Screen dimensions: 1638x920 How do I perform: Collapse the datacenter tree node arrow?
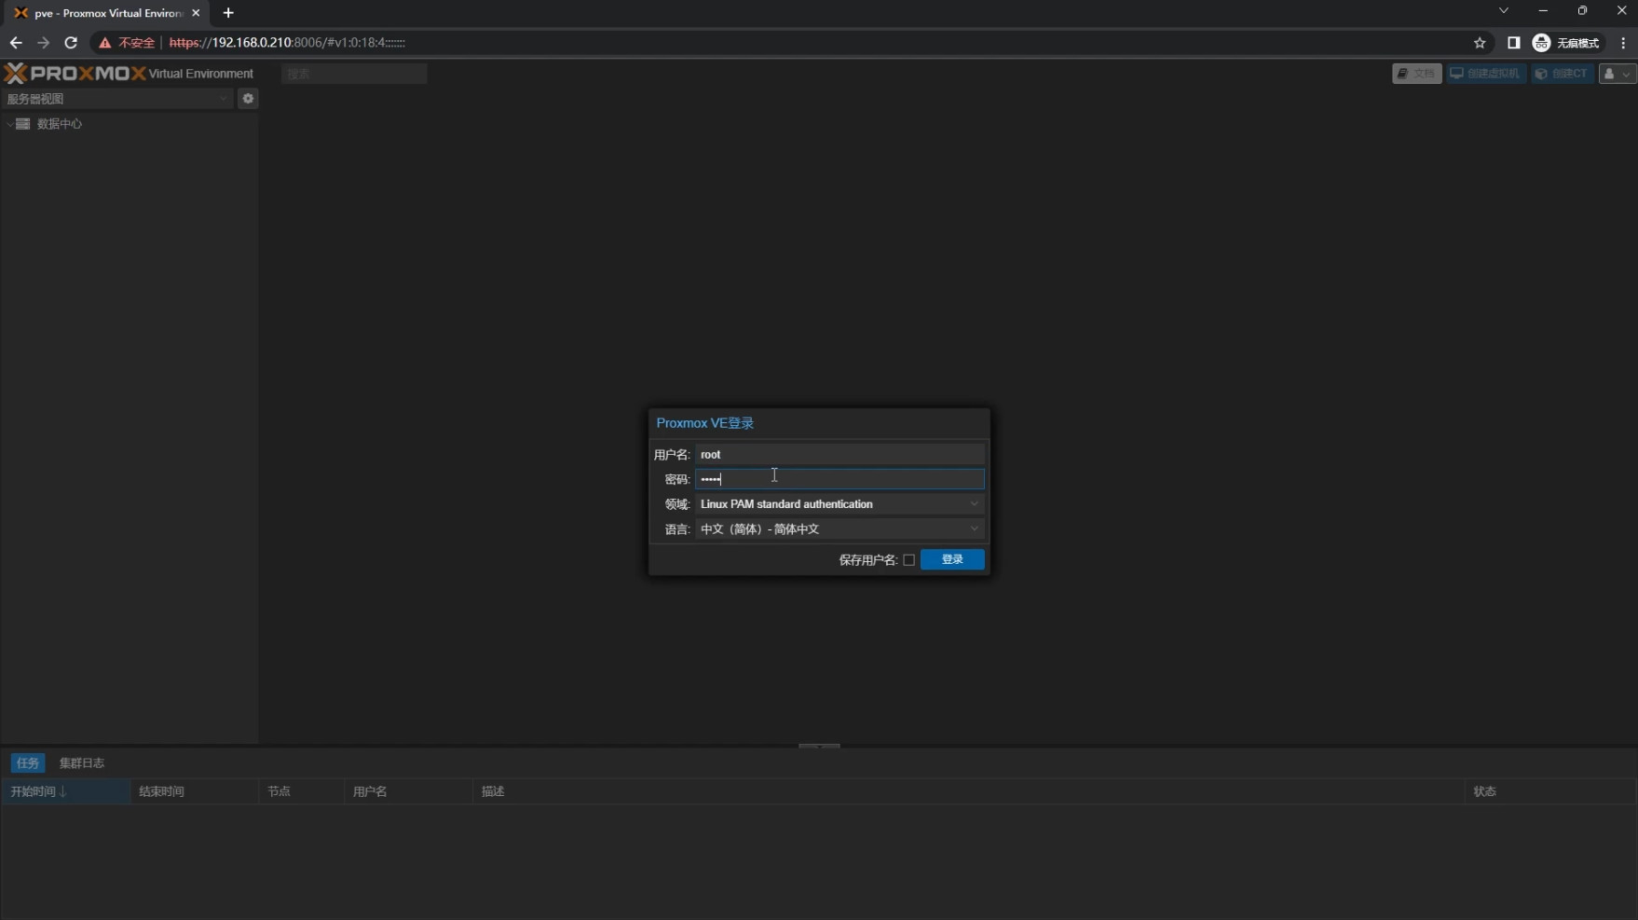point(9,124)
